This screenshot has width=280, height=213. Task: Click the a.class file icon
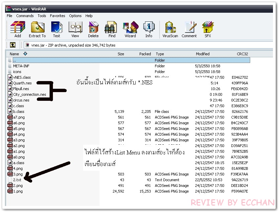coord(10,163)
